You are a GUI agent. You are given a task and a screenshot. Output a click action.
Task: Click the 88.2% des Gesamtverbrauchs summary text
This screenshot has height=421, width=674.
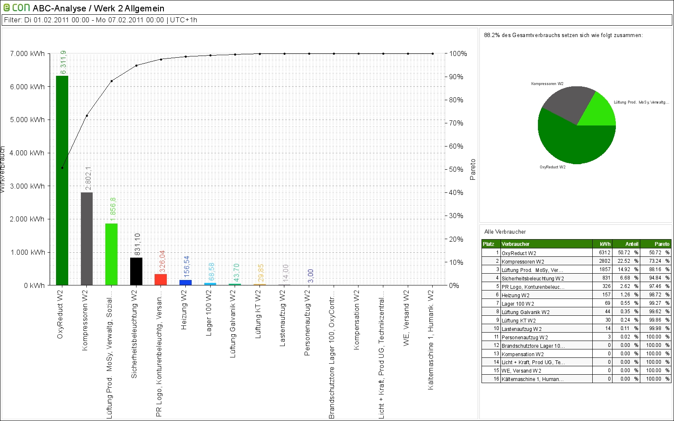click(x=563, y=35)
